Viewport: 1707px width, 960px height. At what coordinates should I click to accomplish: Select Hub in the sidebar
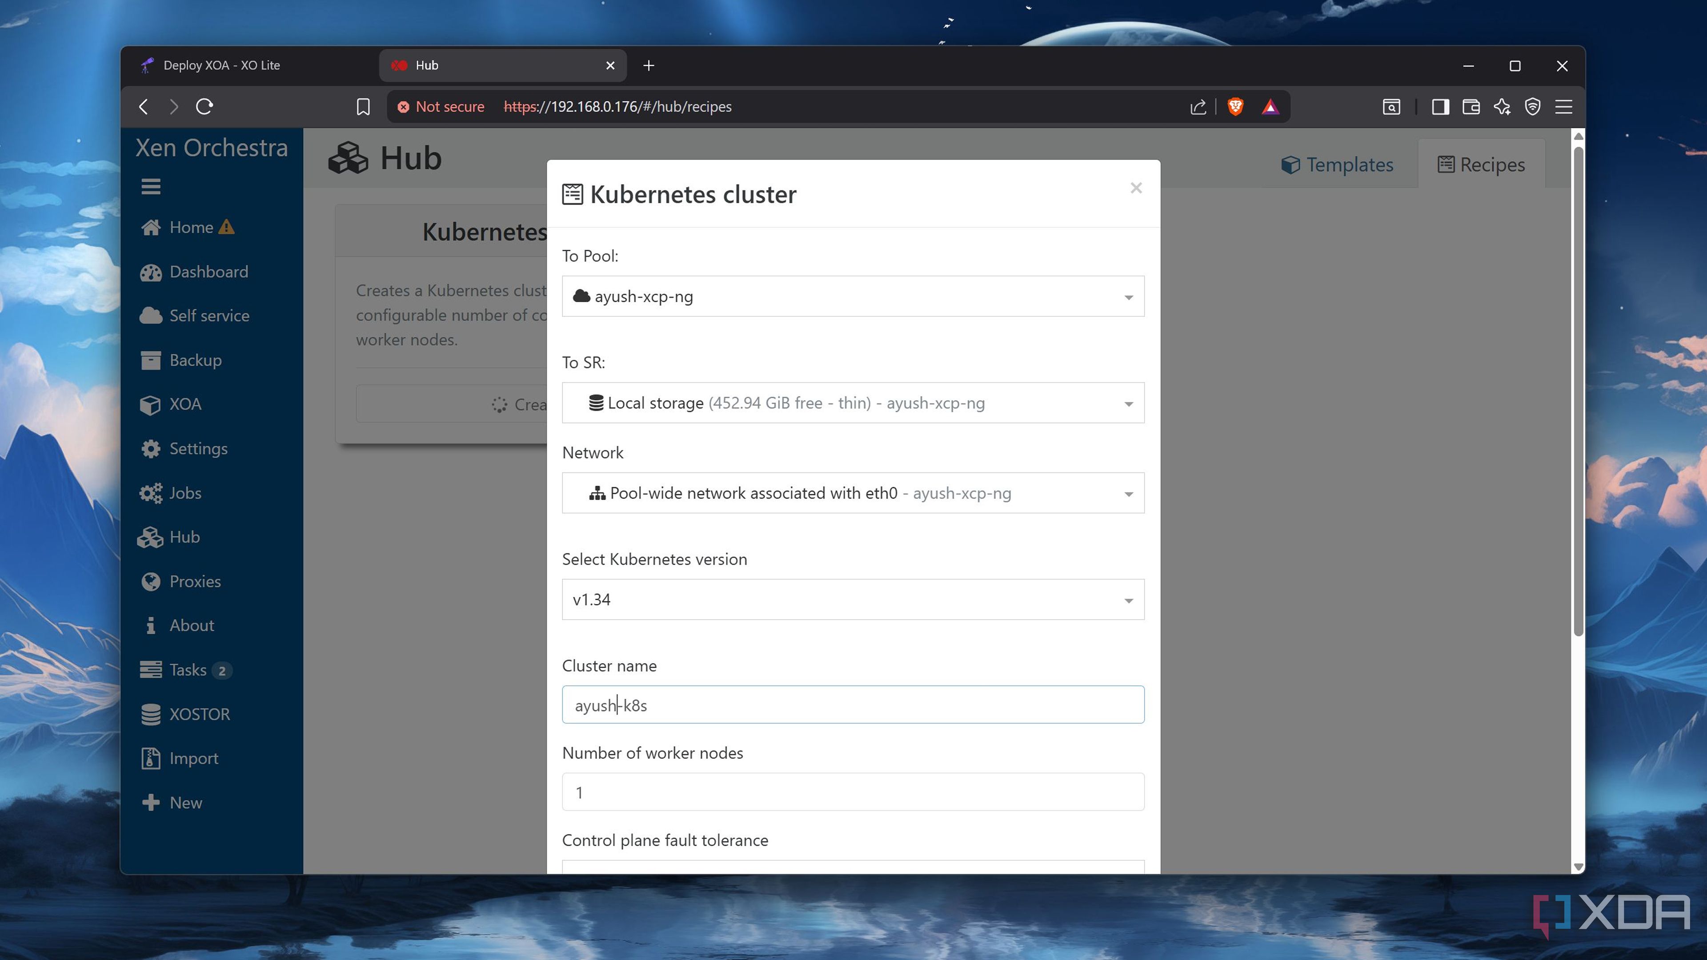(169, 537)
